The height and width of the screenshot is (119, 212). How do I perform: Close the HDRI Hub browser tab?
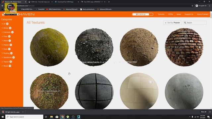pyautogui.click(x=52, y=2)
